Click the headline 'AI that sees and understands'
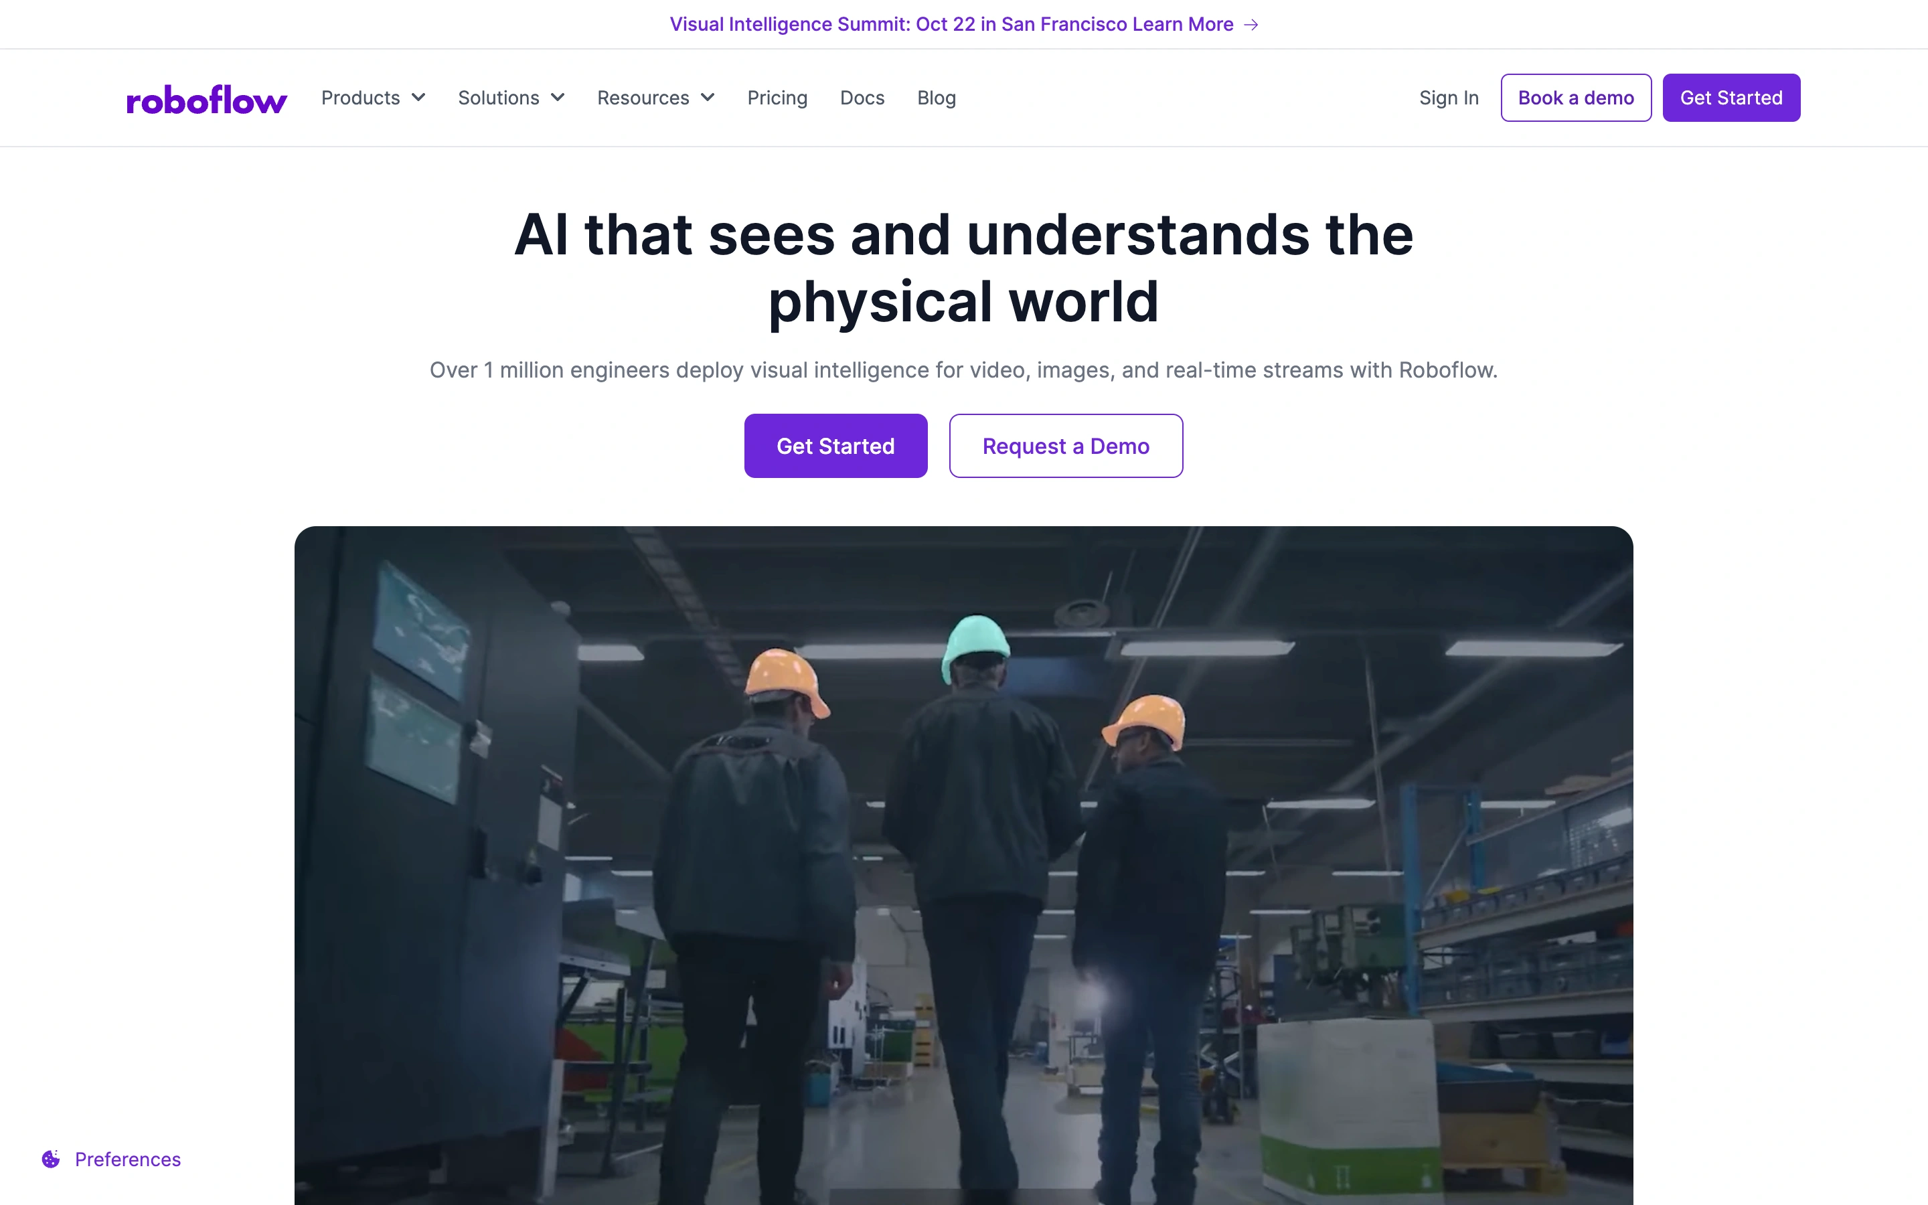1928x1205 pixels. pos(964,268)
